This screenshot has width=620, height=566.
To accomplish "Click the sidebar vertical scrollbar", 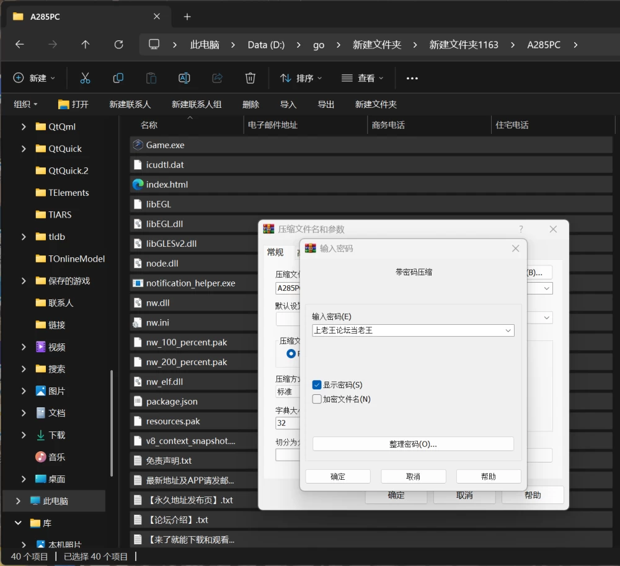I will tap(112, 423).
